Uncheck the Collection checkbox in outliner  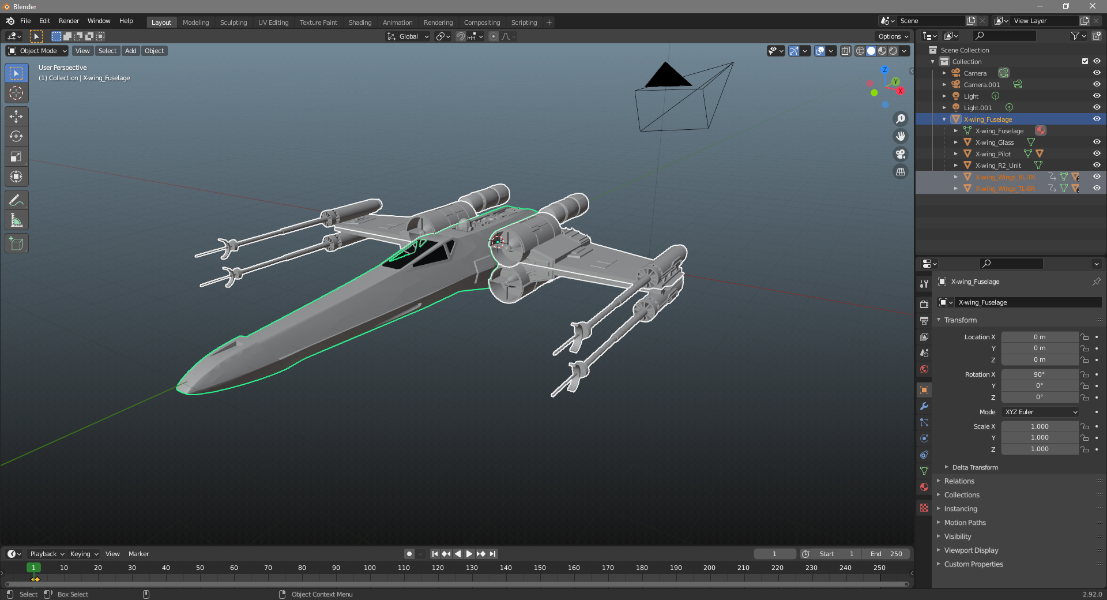(x=1085, y=61)
